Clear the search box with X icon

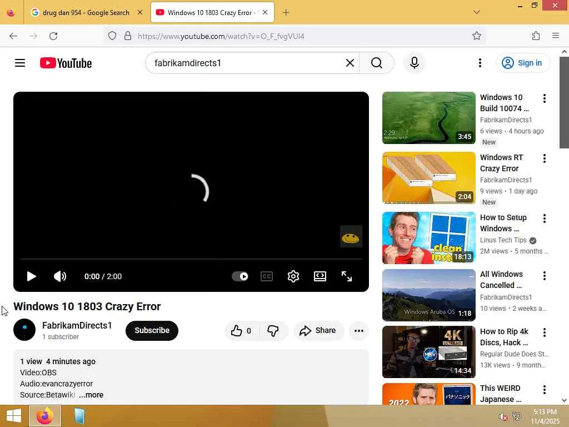pyautogui.click(x=350, y=63)
